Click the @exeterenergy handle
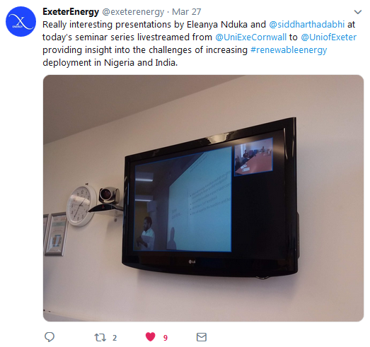Viewport: 370px width, 347px height. click(133, 12)
